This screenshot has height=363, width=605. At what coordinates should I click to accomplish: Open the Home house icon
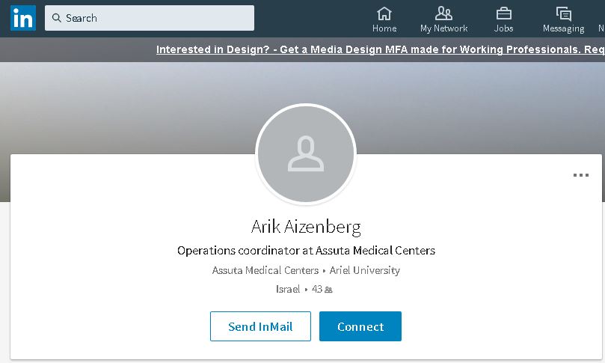click(384, 13)
